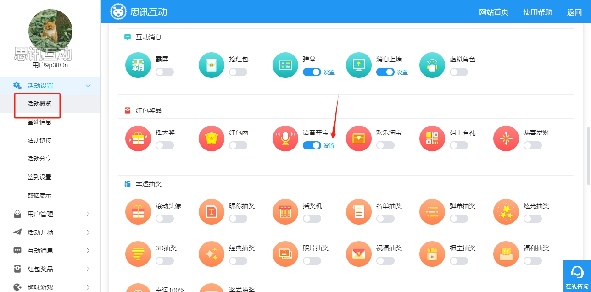
Task: Click the 炫光抽奖 stars icon
Action: coord(506,212)
